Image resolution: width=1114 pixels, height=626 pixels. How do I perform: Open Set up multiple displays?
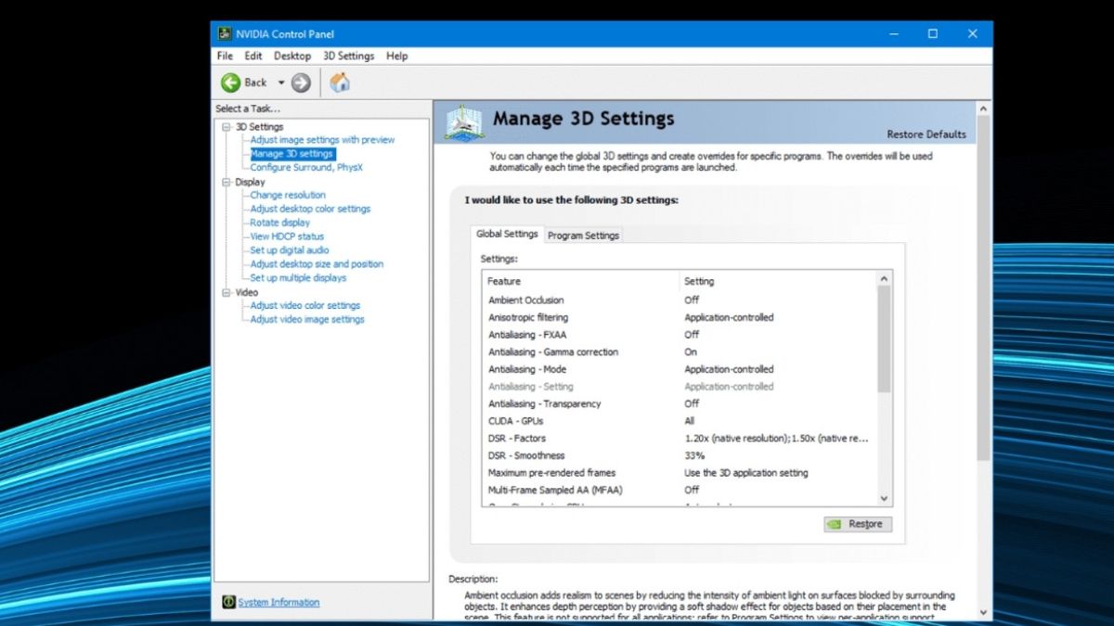pos(298,278)
